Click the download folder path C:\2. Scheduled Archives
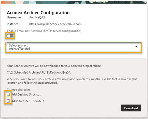The image size is (148, 119). 39,72
